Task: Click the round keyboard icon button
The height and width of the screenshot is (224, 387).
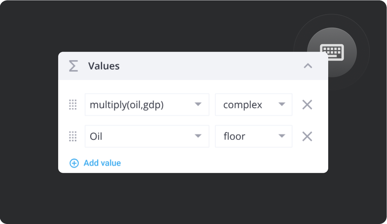Action: (x=332, y=52)
